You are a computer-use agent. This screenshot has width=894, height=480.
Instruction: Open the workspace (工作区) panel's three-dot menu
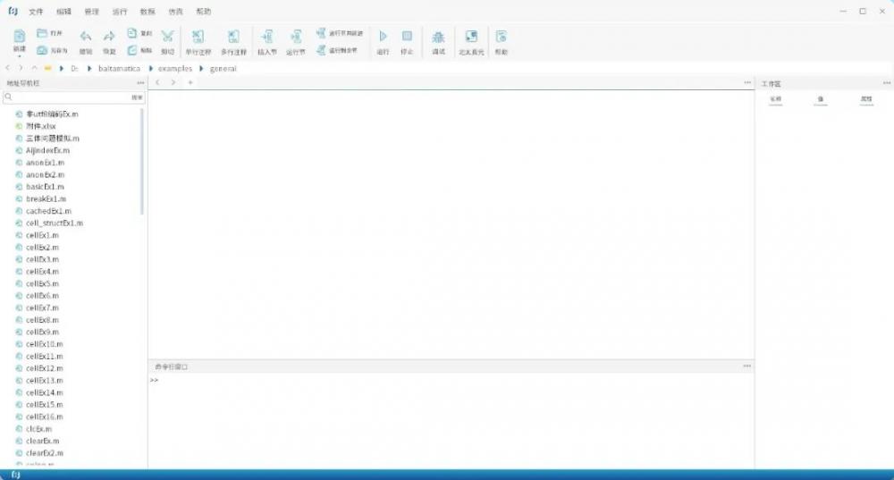[886, 83]
